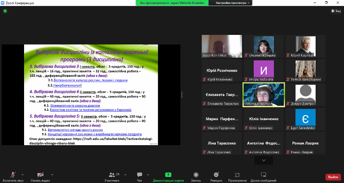Viewport: 344px width, 183px height.
Task: Open the Чат chat panel
Action: pos(139,177)
